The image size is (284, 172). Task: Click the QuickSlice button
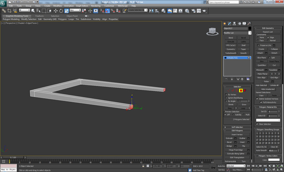click(x=261, y=66)
